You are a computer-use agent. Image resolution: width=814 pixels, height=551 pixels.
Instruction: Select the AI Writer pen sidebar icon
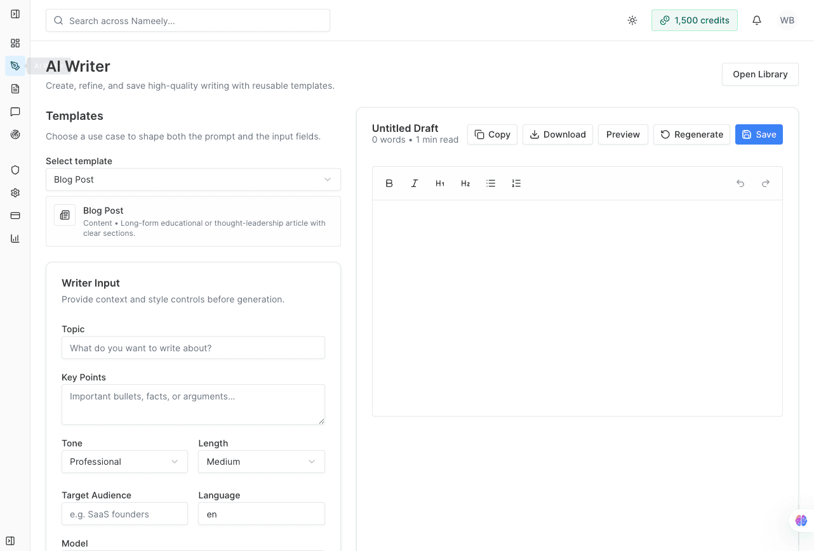[15, 66]
